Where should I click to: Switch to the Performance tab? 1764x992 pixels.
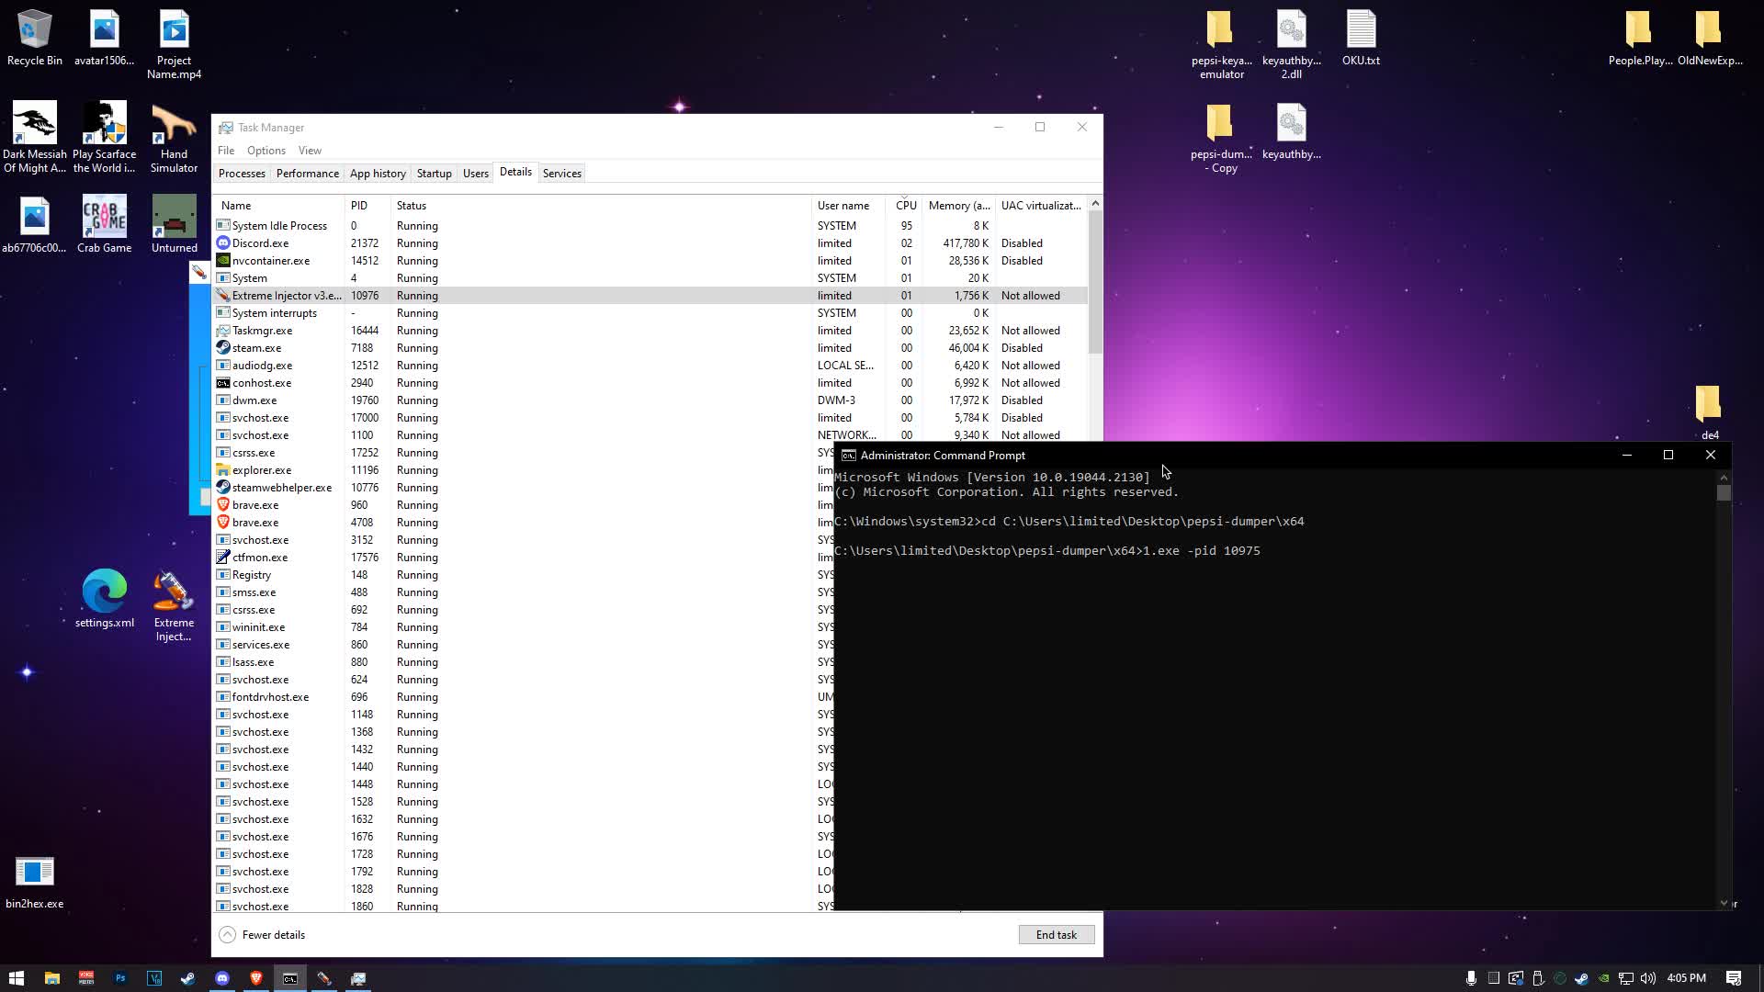pos(308,173)
